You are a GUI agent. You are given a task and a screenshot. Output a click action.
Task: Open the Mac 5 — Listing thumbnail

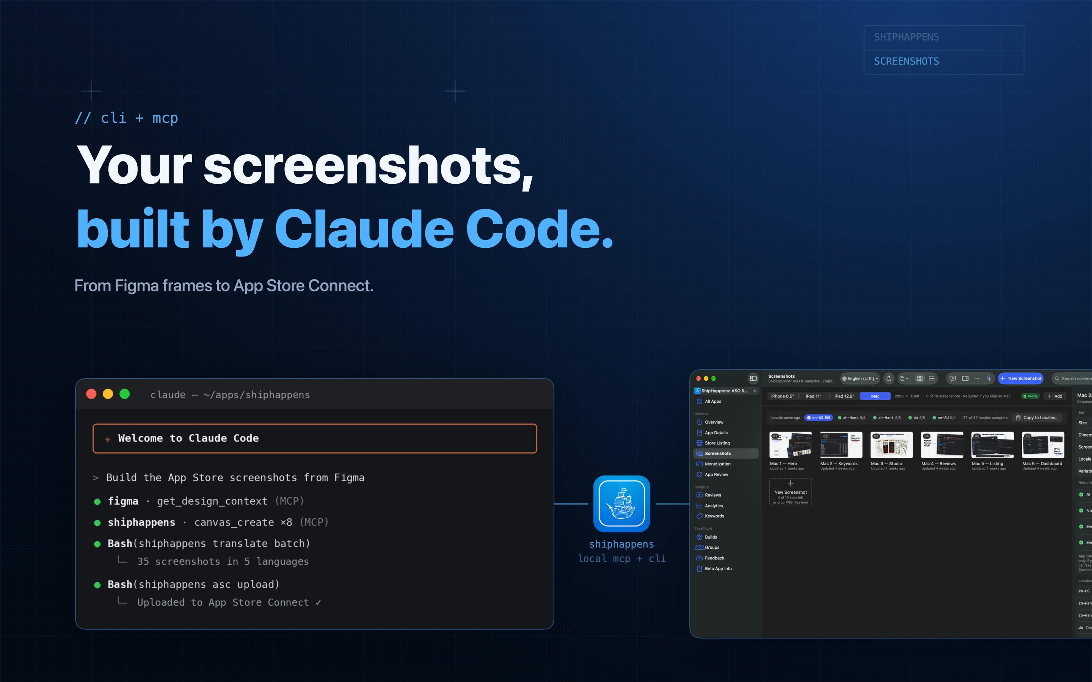(x=993, y=445)
